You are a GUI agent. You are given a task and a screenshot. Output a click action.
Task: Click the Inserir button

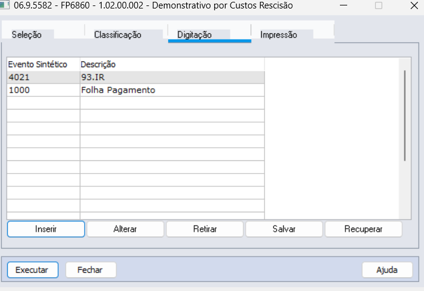click(46, 229)
